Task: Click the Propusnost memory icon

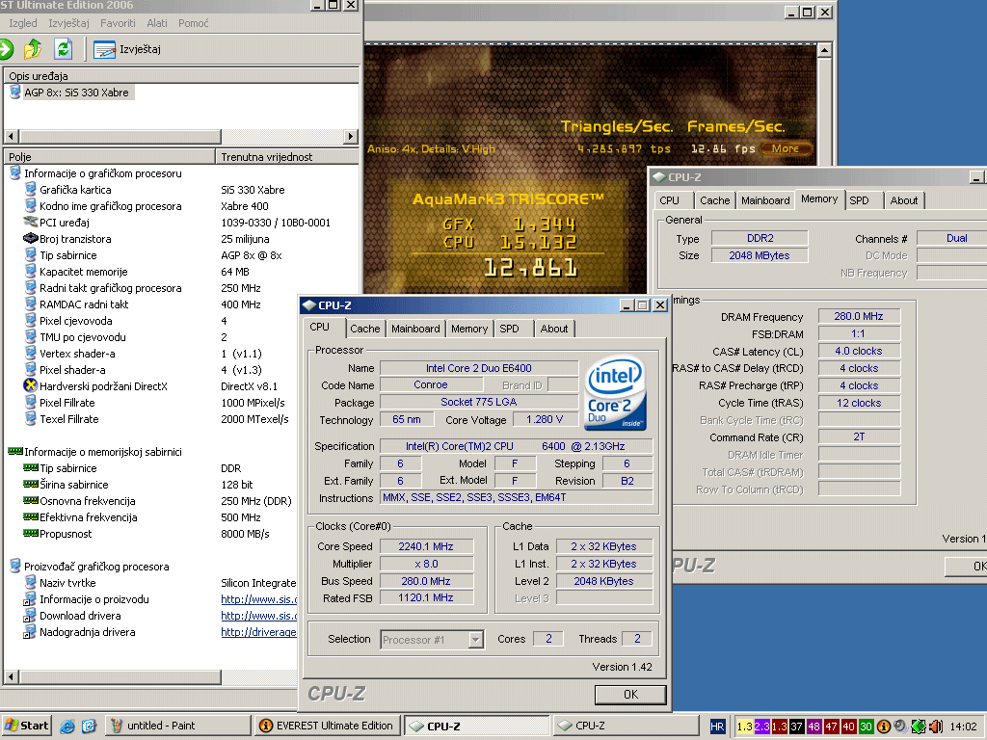Action: [30, 534]
